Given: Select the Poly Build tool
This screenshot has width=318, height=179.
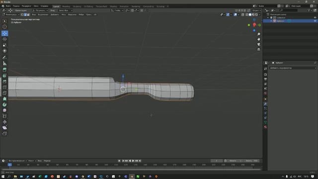Looking at the screenshot, I should tap(4, 99).
